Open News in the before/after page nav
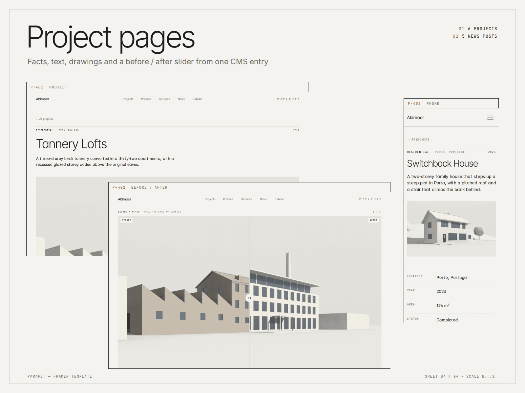 click(263, 199)
